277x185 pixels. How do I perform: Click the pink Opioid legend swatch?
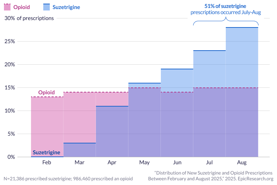(7, 7)
